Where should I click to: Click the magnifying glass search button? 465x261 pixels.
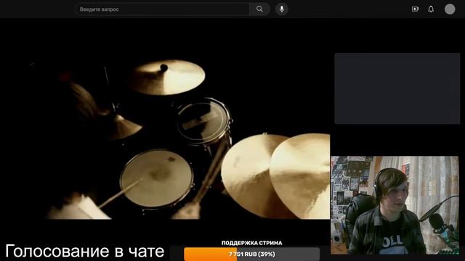click(x=259, y=9)
